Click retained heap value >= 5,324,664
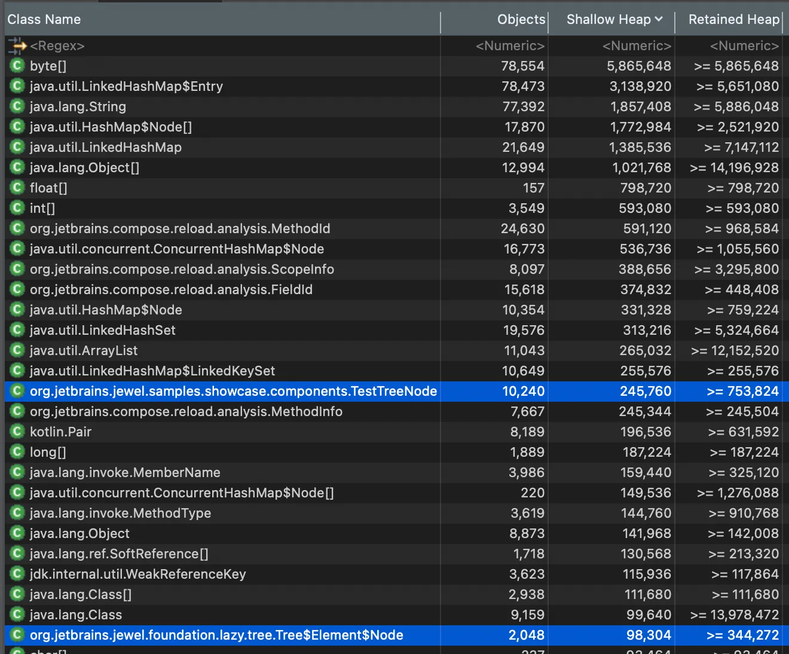Screen dimensions: 789x654 (736, 330)
